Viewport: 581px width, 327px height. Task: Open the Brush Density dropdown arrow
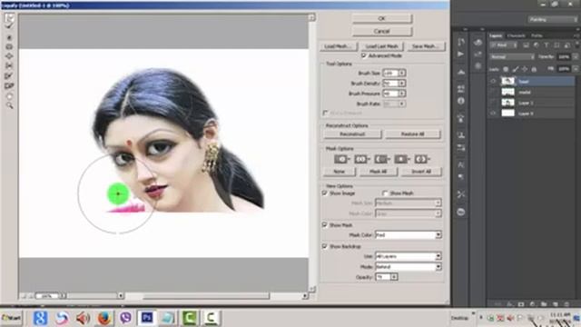tap(402, 84)
